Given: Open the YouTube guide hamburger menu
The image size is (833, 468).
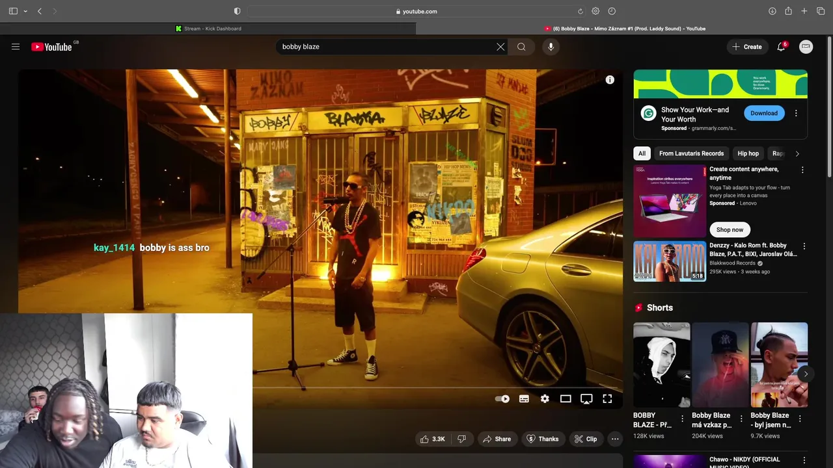Looking at the screenshot, I should click(x=16, y=47).
